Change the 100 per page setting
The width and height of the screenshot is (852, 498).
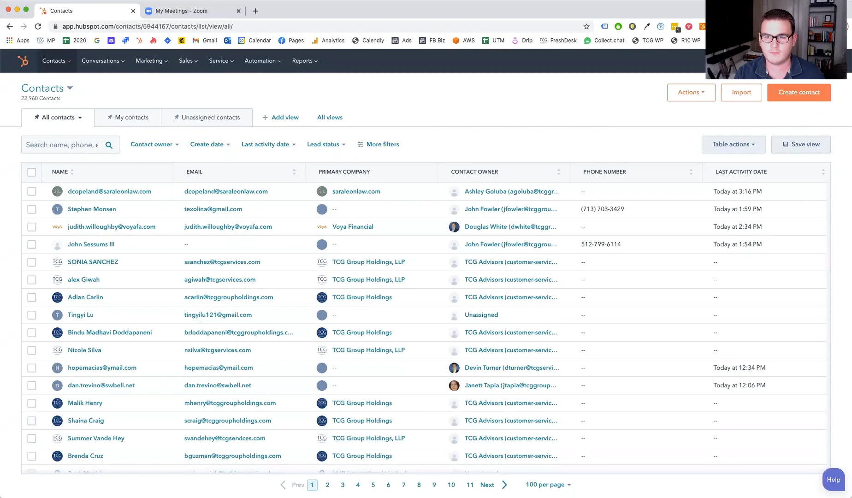[548, 485]
